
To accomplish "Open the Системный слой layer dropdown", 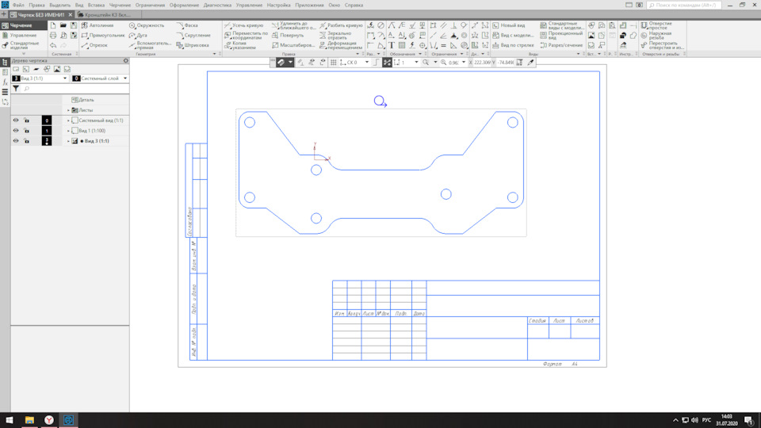I will pyautogui.click(x=125, y=78).
